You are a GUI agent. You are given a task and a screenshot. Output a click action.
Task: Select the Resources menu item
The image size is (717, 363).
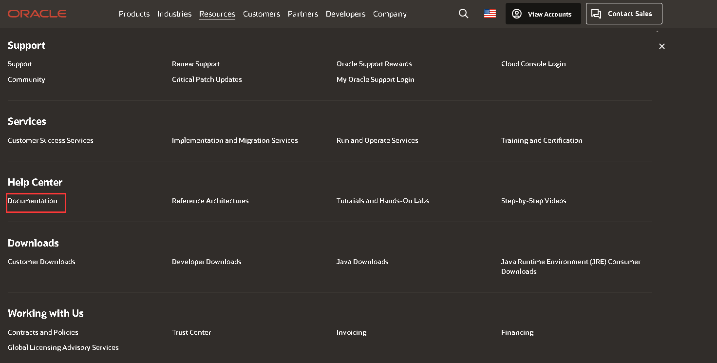tap(217, 14)
